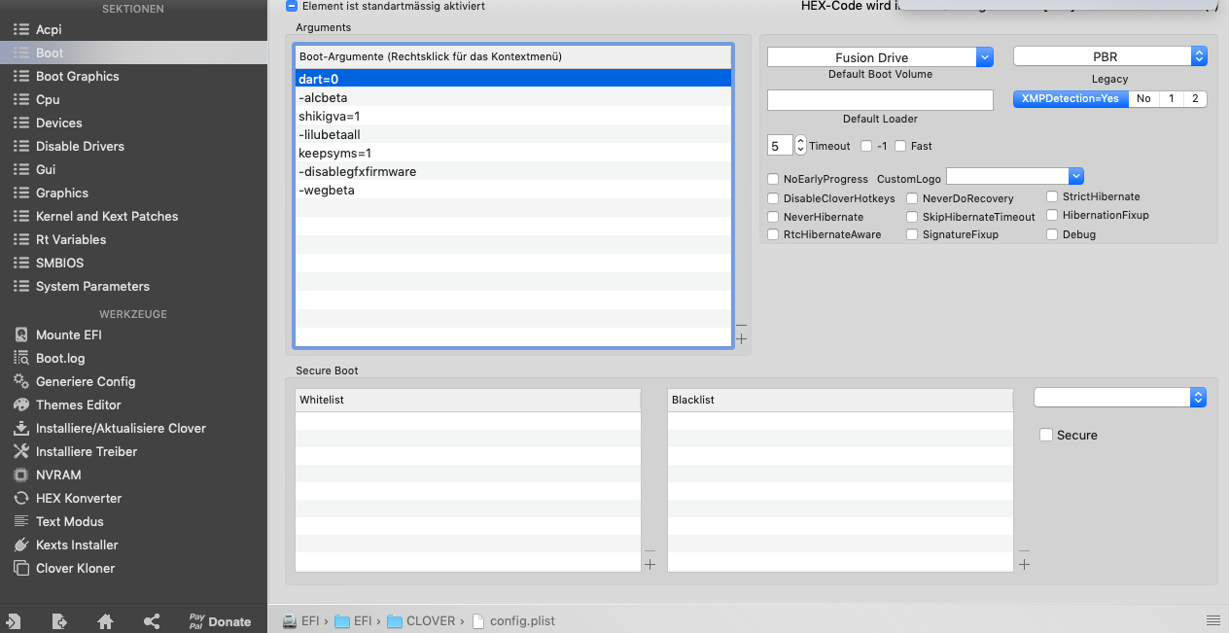Click the PayPal Donate button
Viewport: 1229px width, 633px height.
pyautogui.click(x=220, y=621)
